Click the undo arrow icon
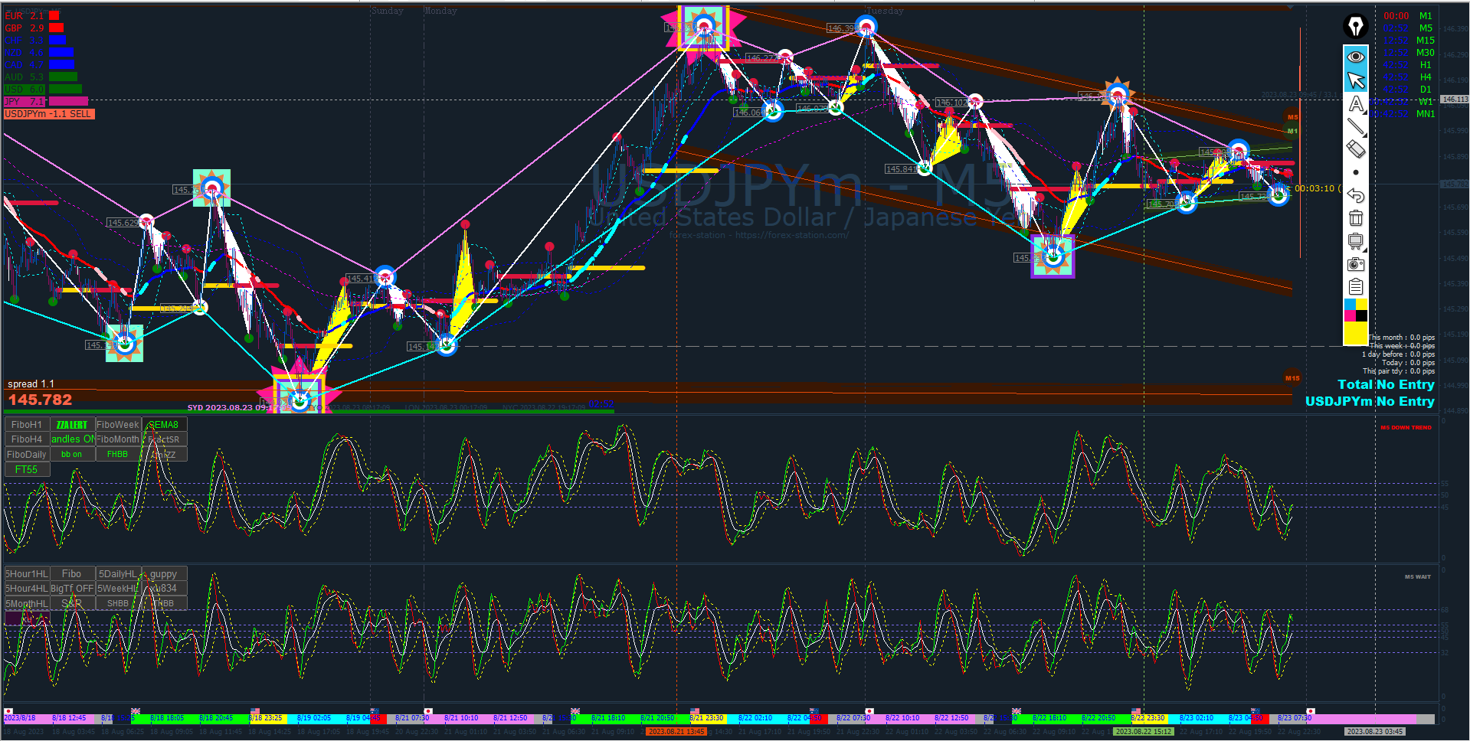Screen dimensions: 1470x741 [x=1355, y=195]
